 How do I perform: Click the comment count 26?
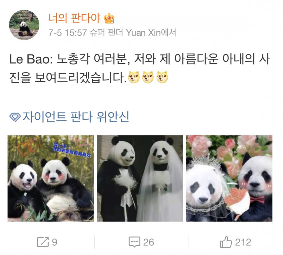tap(149, 242)
